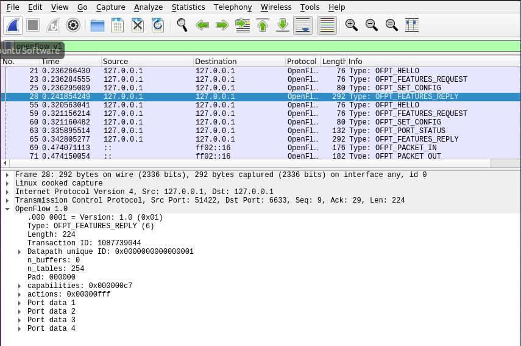Select packet 63 OFPT_PORT_STATUS row

261,131
